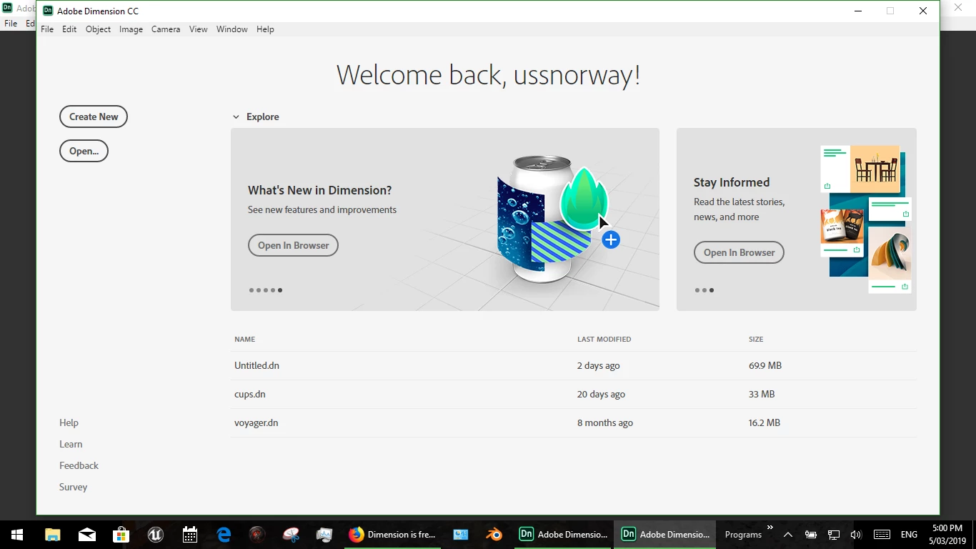This screenshot has height=549, width=976.
Task: Switch to Firefox window 'Dimension is fre...'
Action: click(x=393, y=534)
